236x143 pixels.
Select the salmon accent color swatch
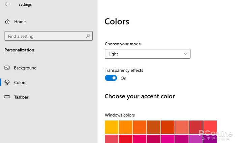[182, 127]
